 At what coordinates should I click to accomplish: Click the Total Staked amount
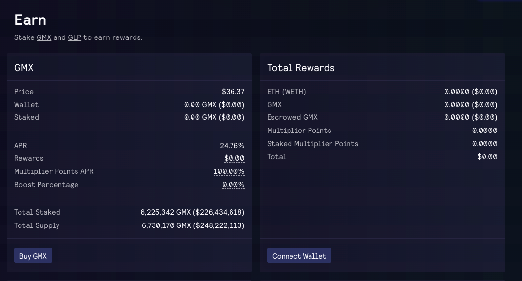[x=193, y=212]
